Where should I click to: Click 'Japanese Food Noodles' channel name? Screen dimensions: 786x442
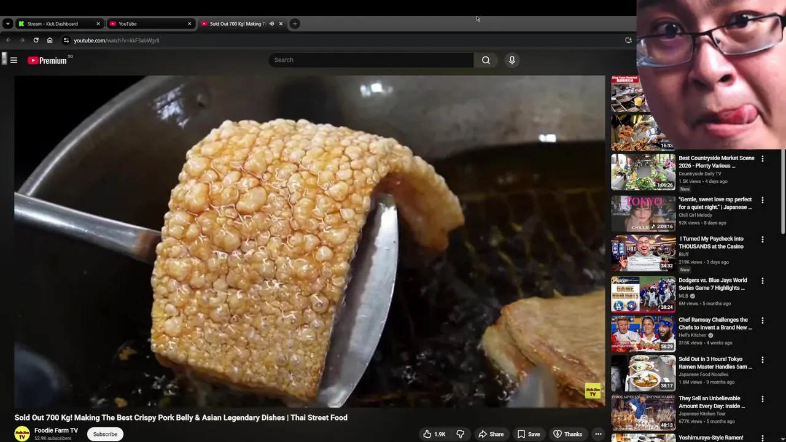tap(703, 374)
